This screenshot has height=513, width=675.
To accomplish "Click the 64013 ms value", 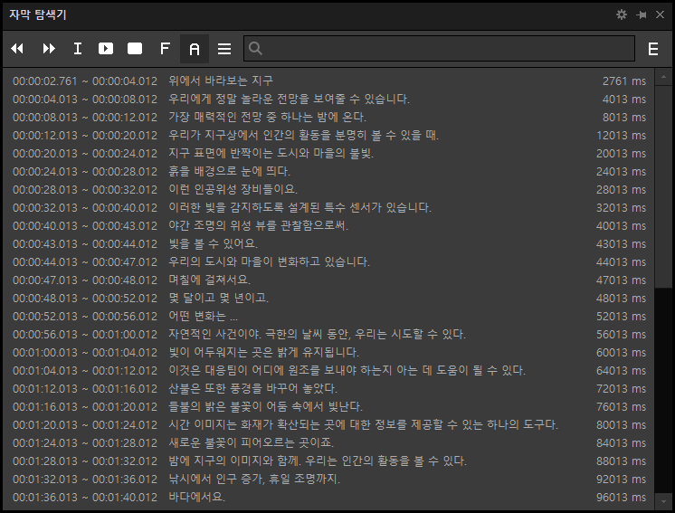I will pos(622,370).
